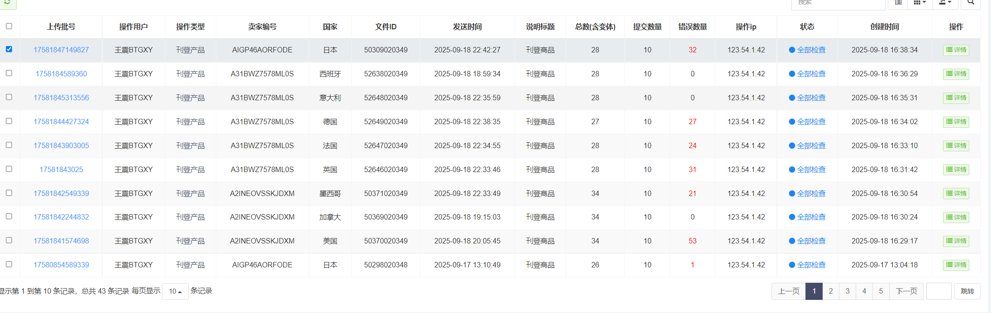Go to page 5
Image resolution: width=991 pixels, height=313 pixels.
[881, 291]
